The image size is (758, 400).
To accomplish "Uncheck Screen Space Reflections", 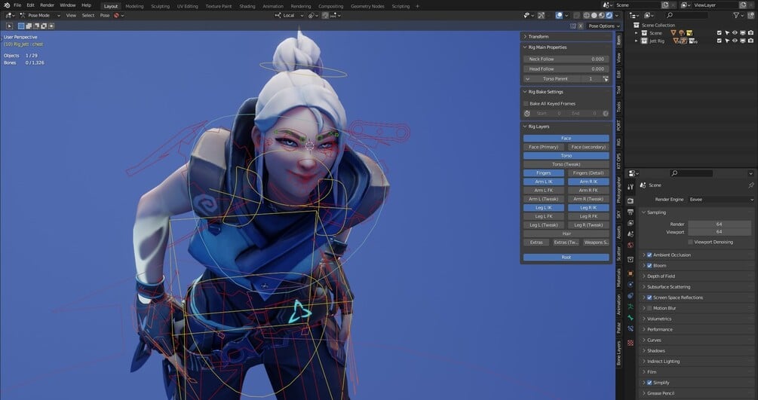I will [x=649, y=298].
